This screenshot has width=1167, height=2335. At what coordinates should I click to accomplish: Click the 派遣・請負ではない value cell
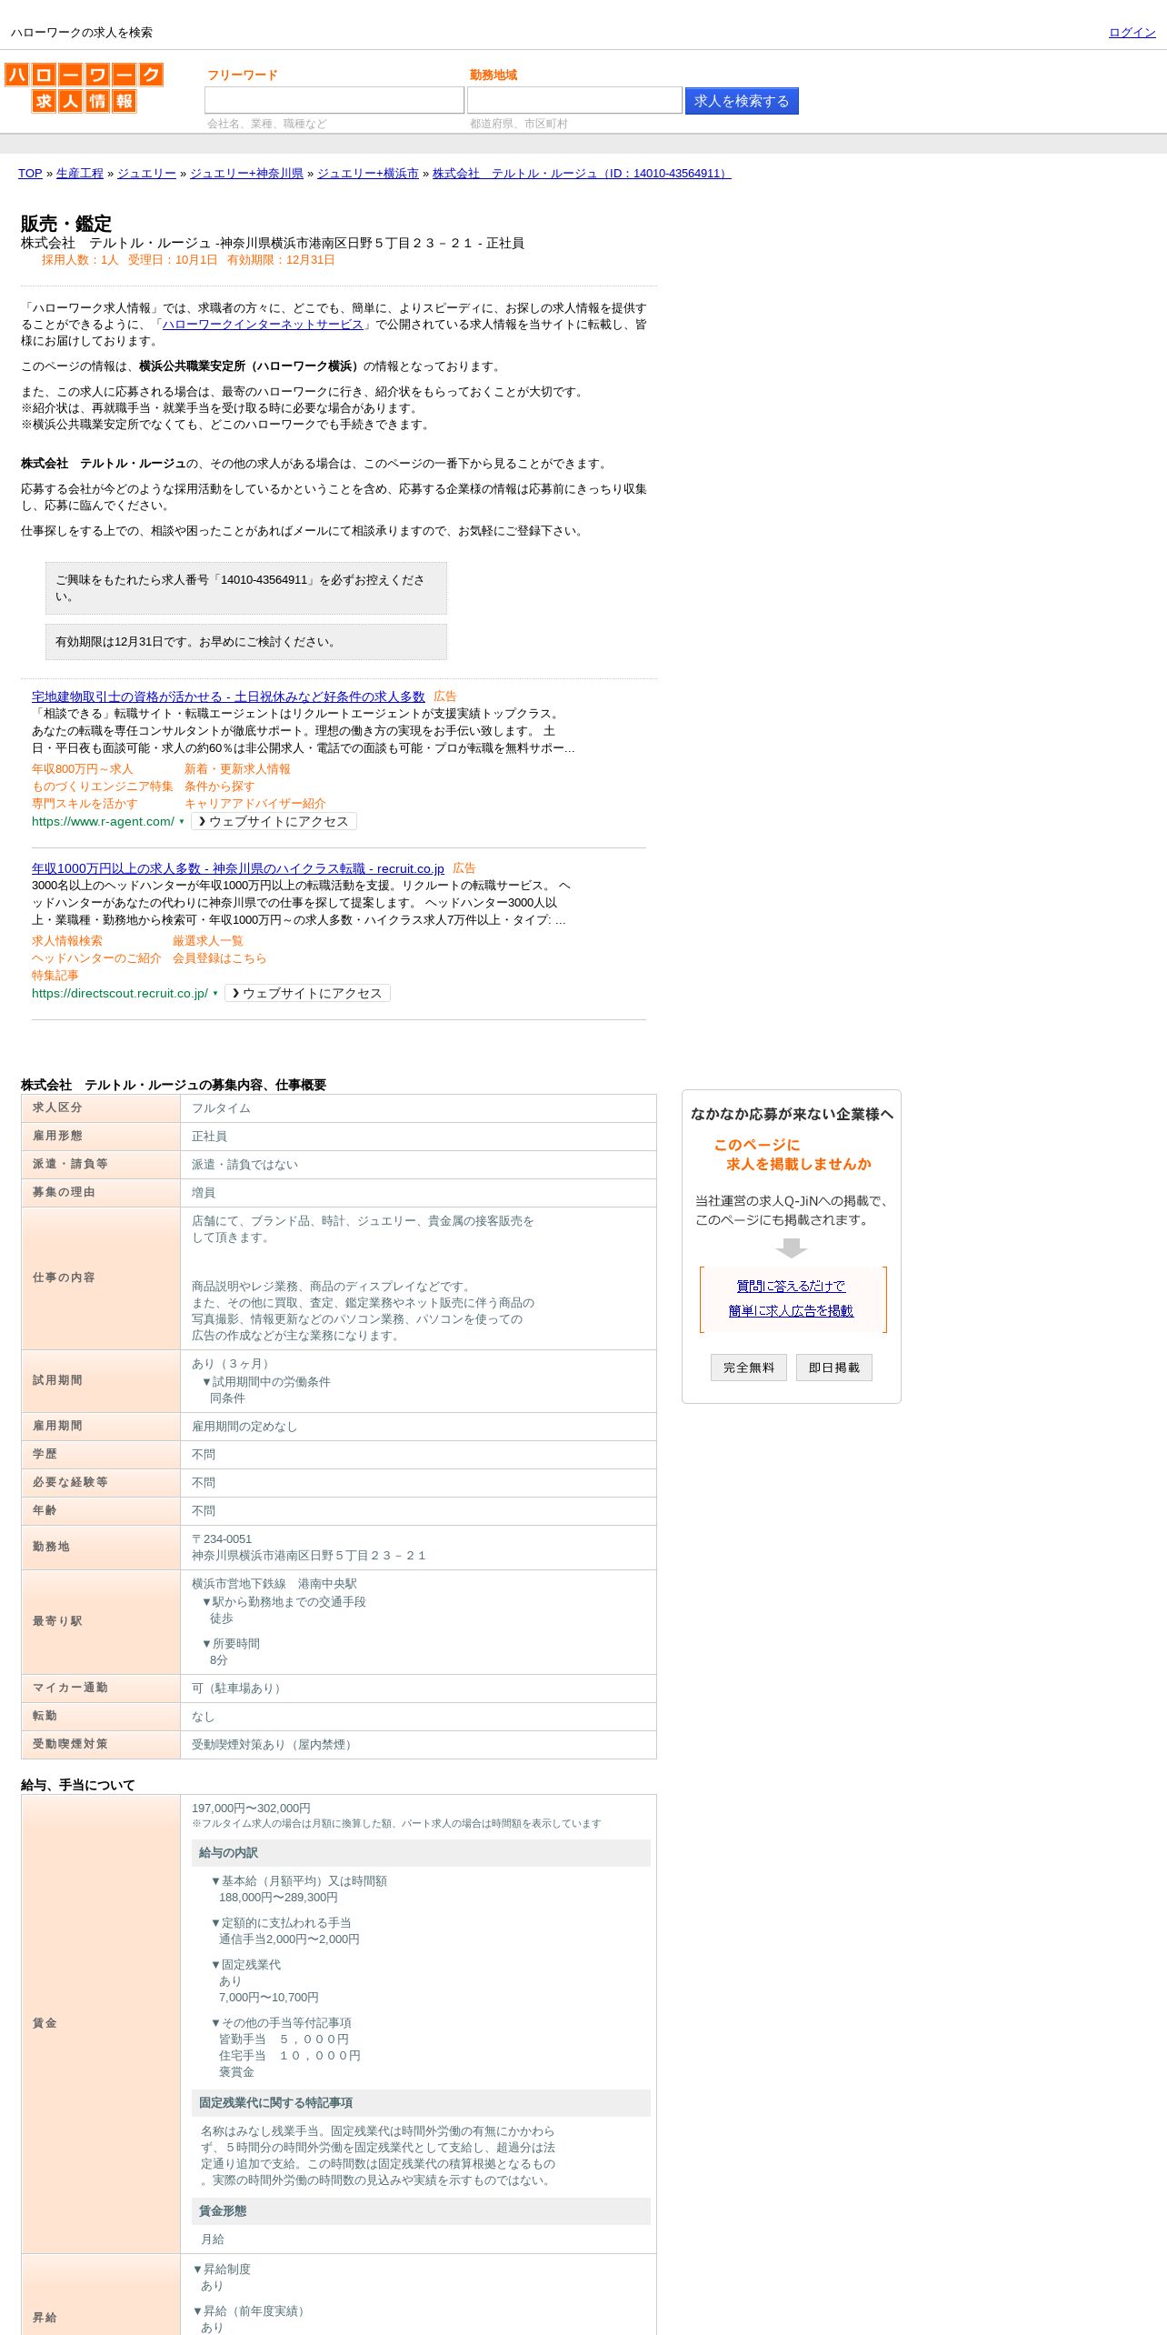click(x=418, y=1165)
